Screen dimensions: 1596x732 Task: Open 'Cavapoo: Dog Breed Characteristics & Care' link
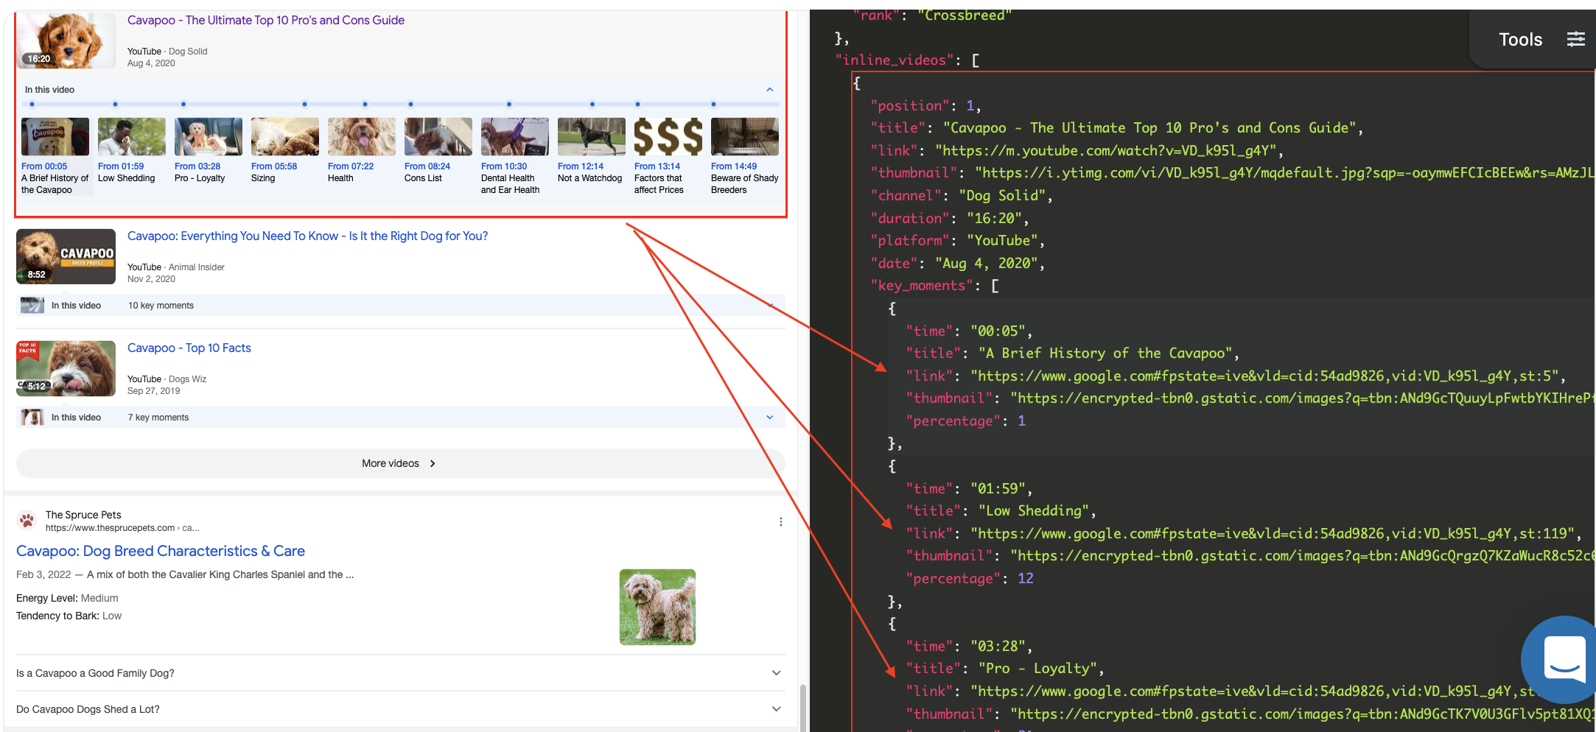(161, 551)
